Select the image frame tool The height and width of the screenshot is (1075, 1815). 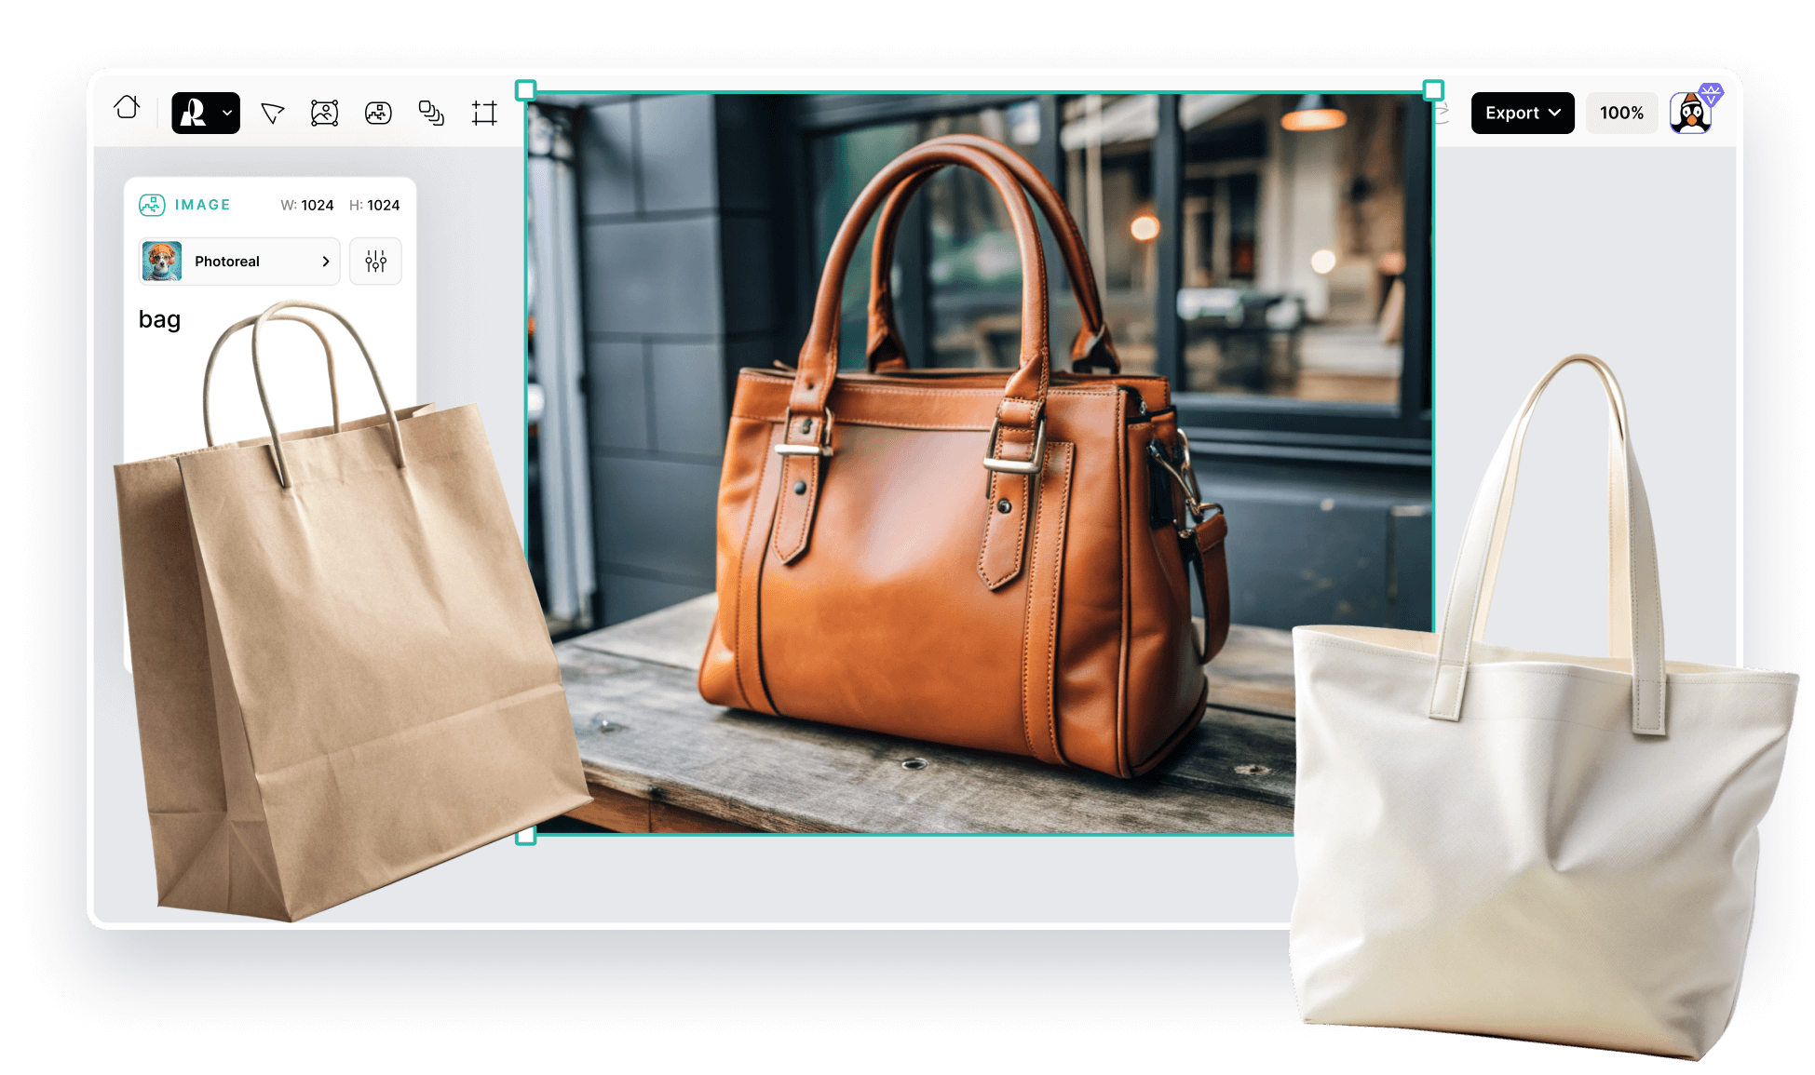coord(324,114)
